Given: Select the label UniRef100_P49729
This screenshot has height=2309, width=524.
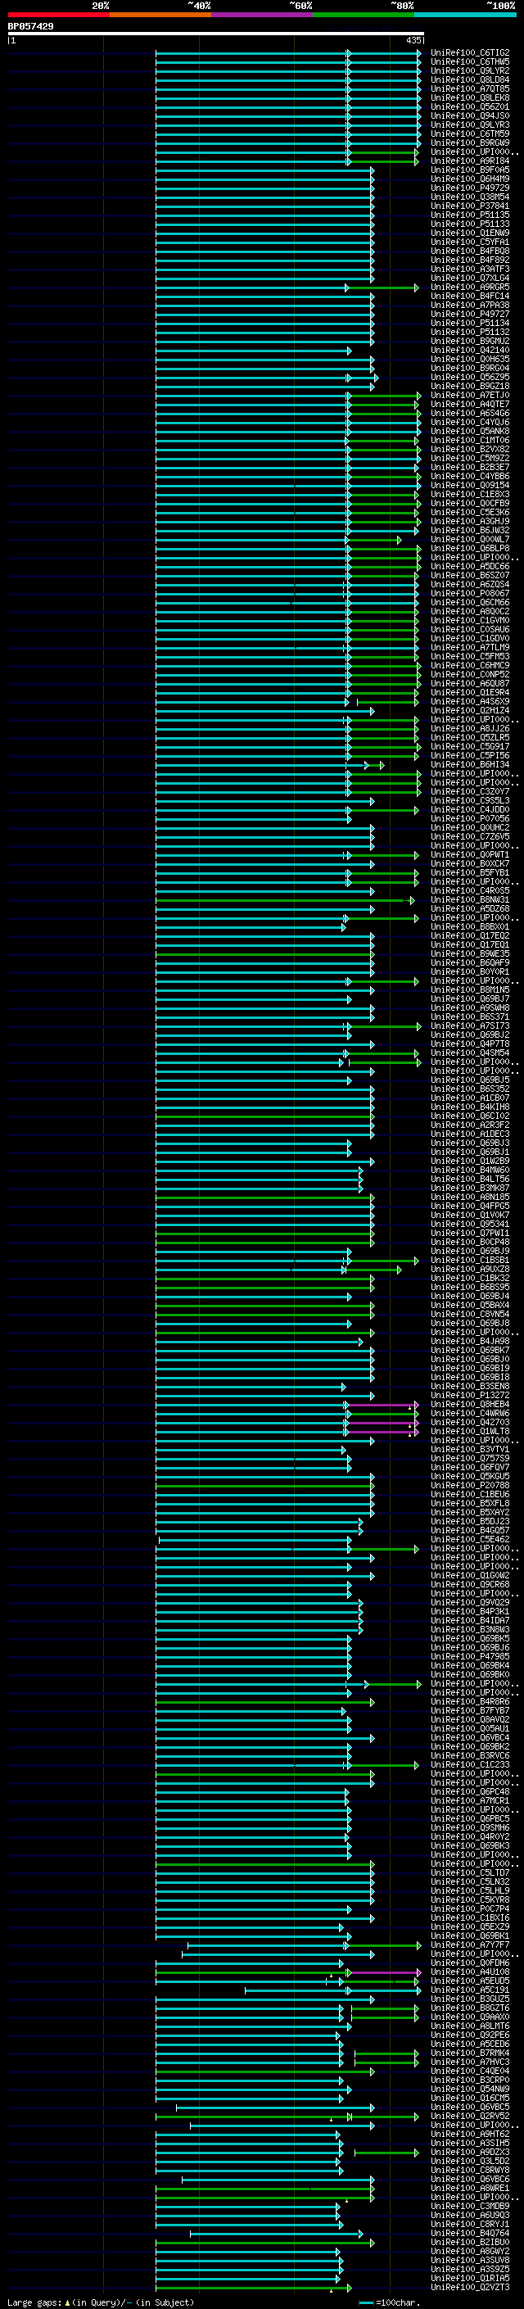Looking at the screenshot, I should click(x=469, y=188).
